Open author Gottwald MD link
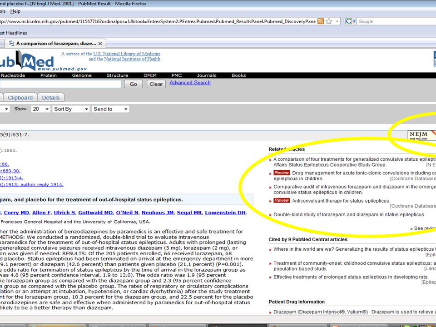Screen dimensions: 436x327 [95, 213]
